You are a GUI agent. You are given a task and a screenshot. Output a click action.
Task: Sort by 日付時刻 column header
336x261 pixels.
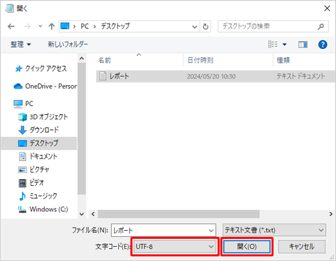[200, 60]
